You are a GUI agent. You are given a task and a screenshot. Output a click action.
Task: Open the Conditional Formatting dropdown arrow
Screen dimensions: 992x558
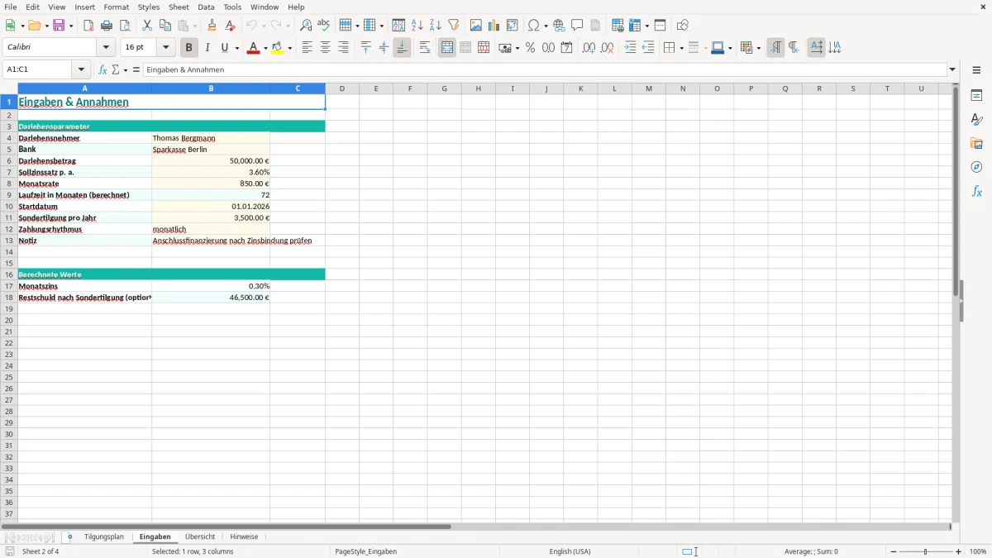click(x=758, y=48)
